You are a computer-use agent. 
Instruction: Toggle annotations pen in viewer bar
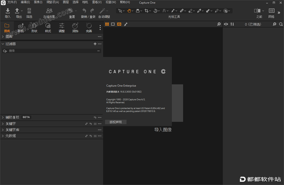pos(126,24)
